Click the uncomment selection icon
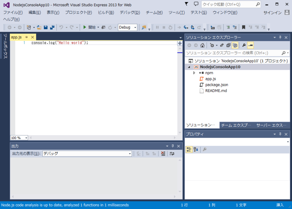The width and height of the screenshot is (292, 209). [x=235, y=28]
